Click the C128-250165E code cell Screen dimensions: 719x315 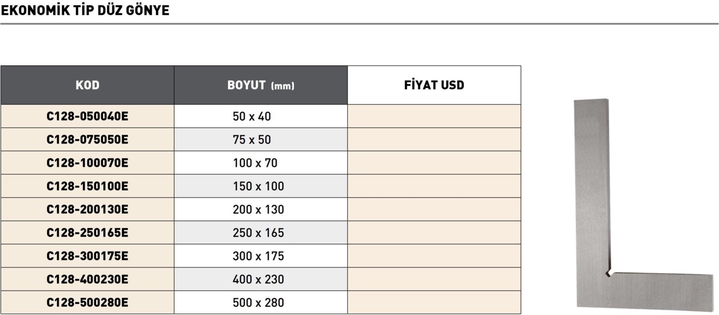(87, 233)
